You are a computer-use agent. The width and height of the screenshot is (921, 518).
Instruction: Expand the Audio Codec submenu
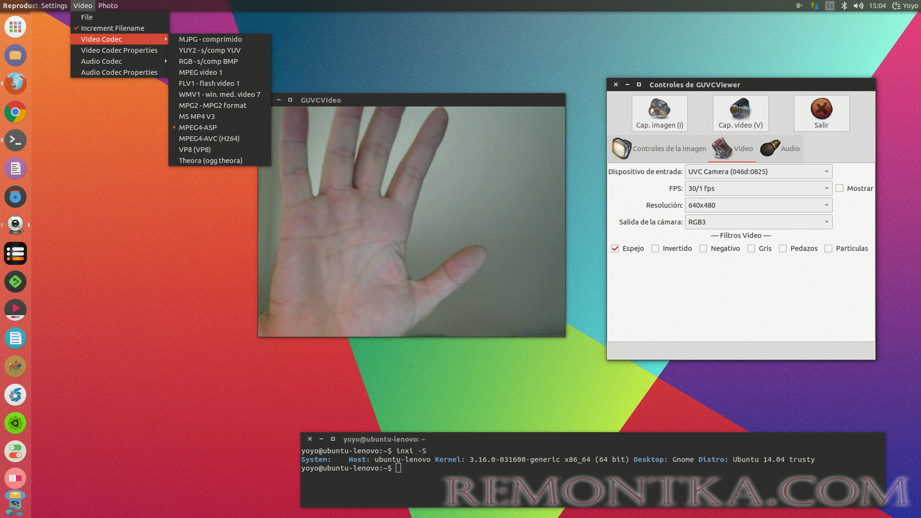(x=120, y=61)
